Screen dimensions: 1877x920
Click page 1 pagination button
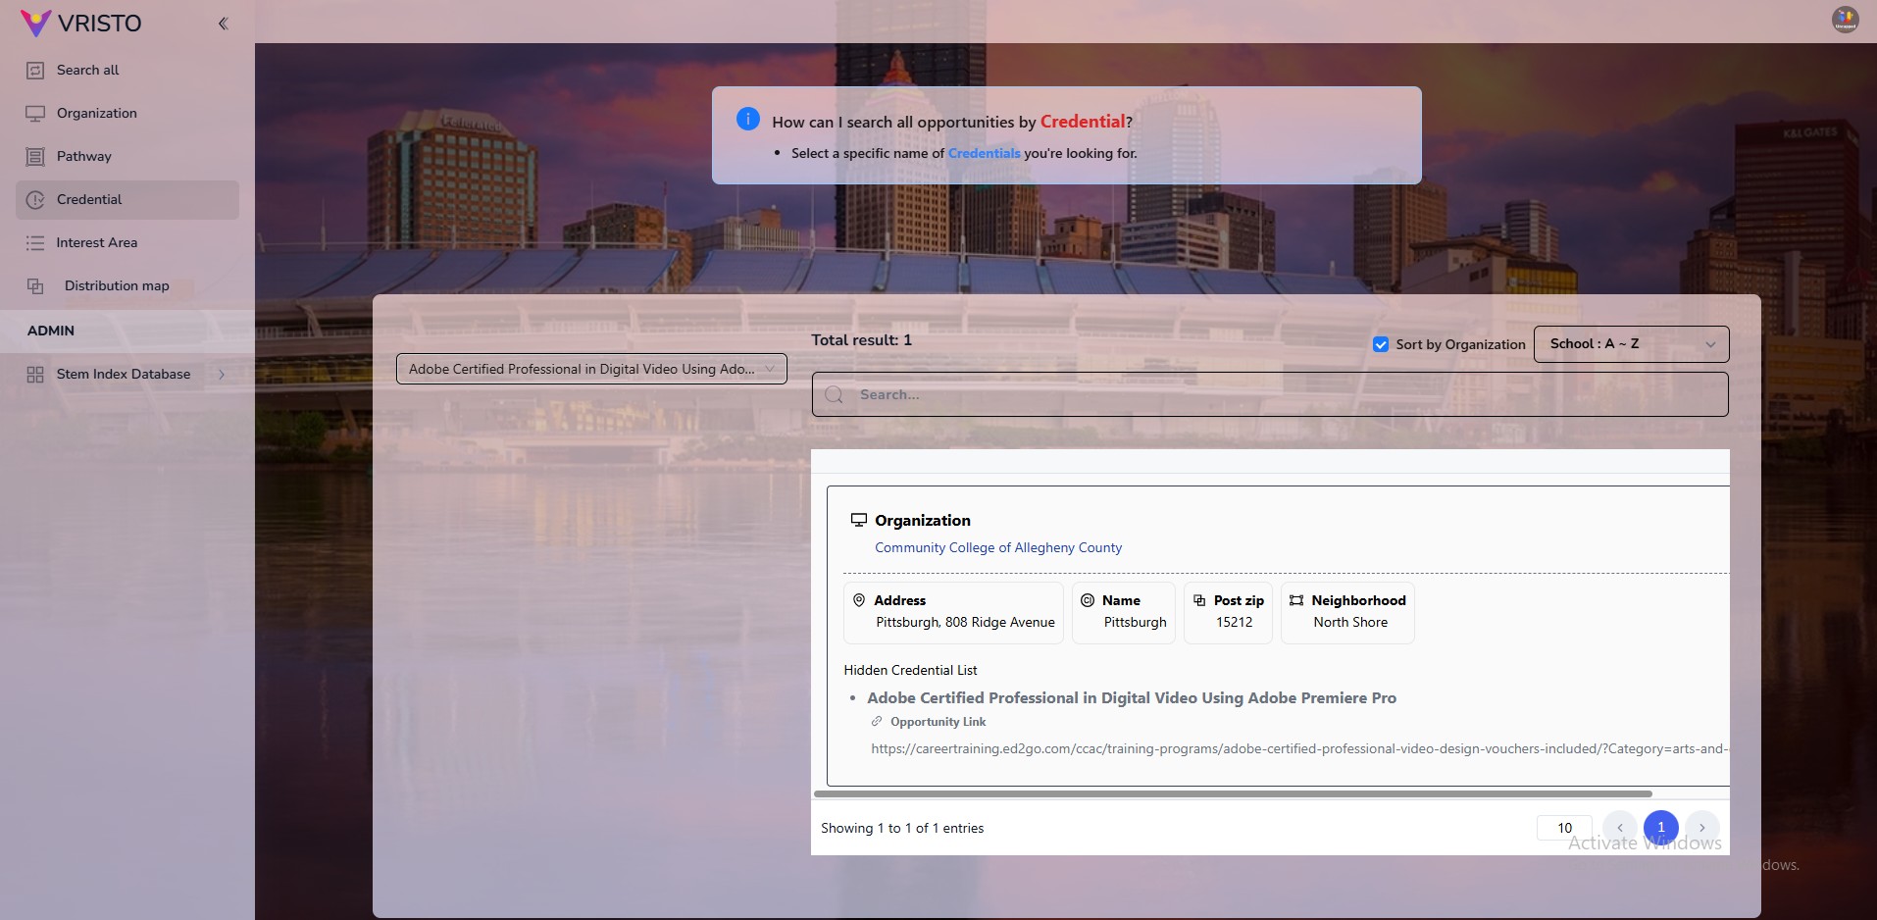(1661, 828)
